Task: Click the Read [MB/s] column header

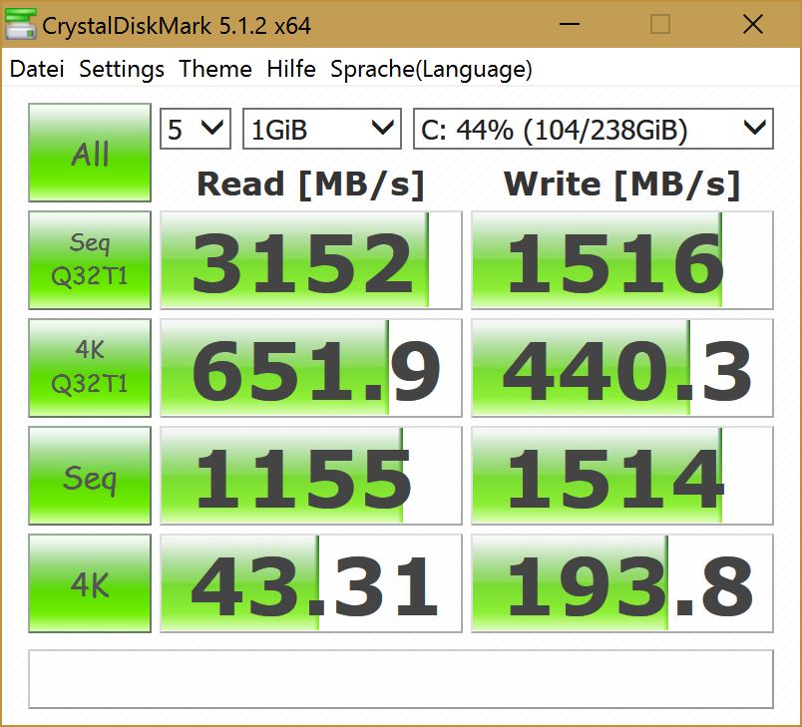Action: point(311,184)
